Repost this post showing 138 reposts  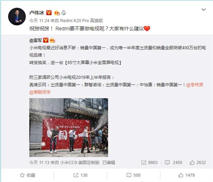click(x=81, y=175)
